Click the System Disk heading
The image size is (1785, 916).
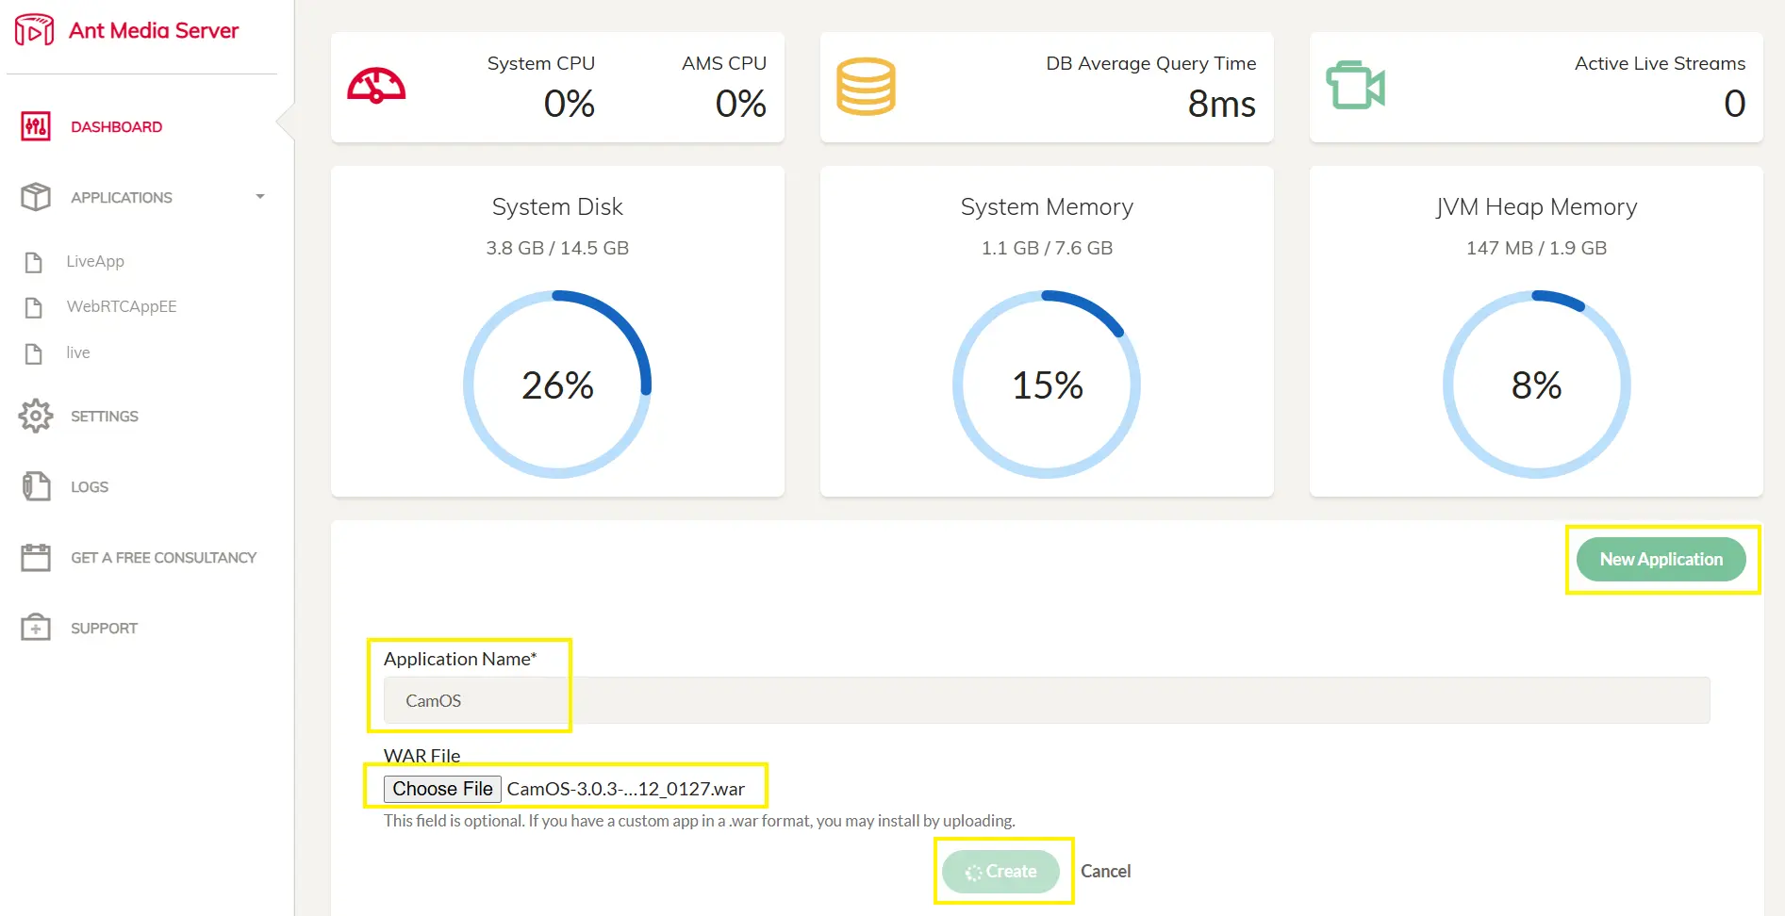(557, 207)
